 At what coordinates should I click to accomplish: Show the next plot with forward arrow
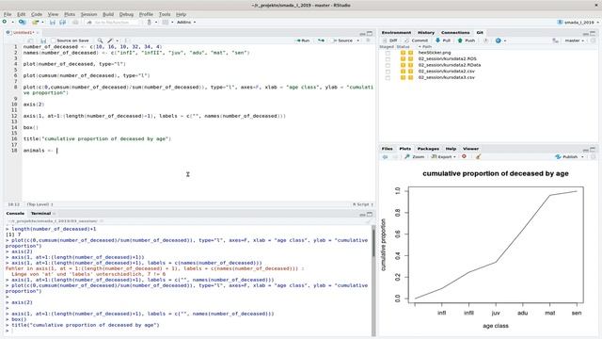pyautogui.click(x=395, y=157)
